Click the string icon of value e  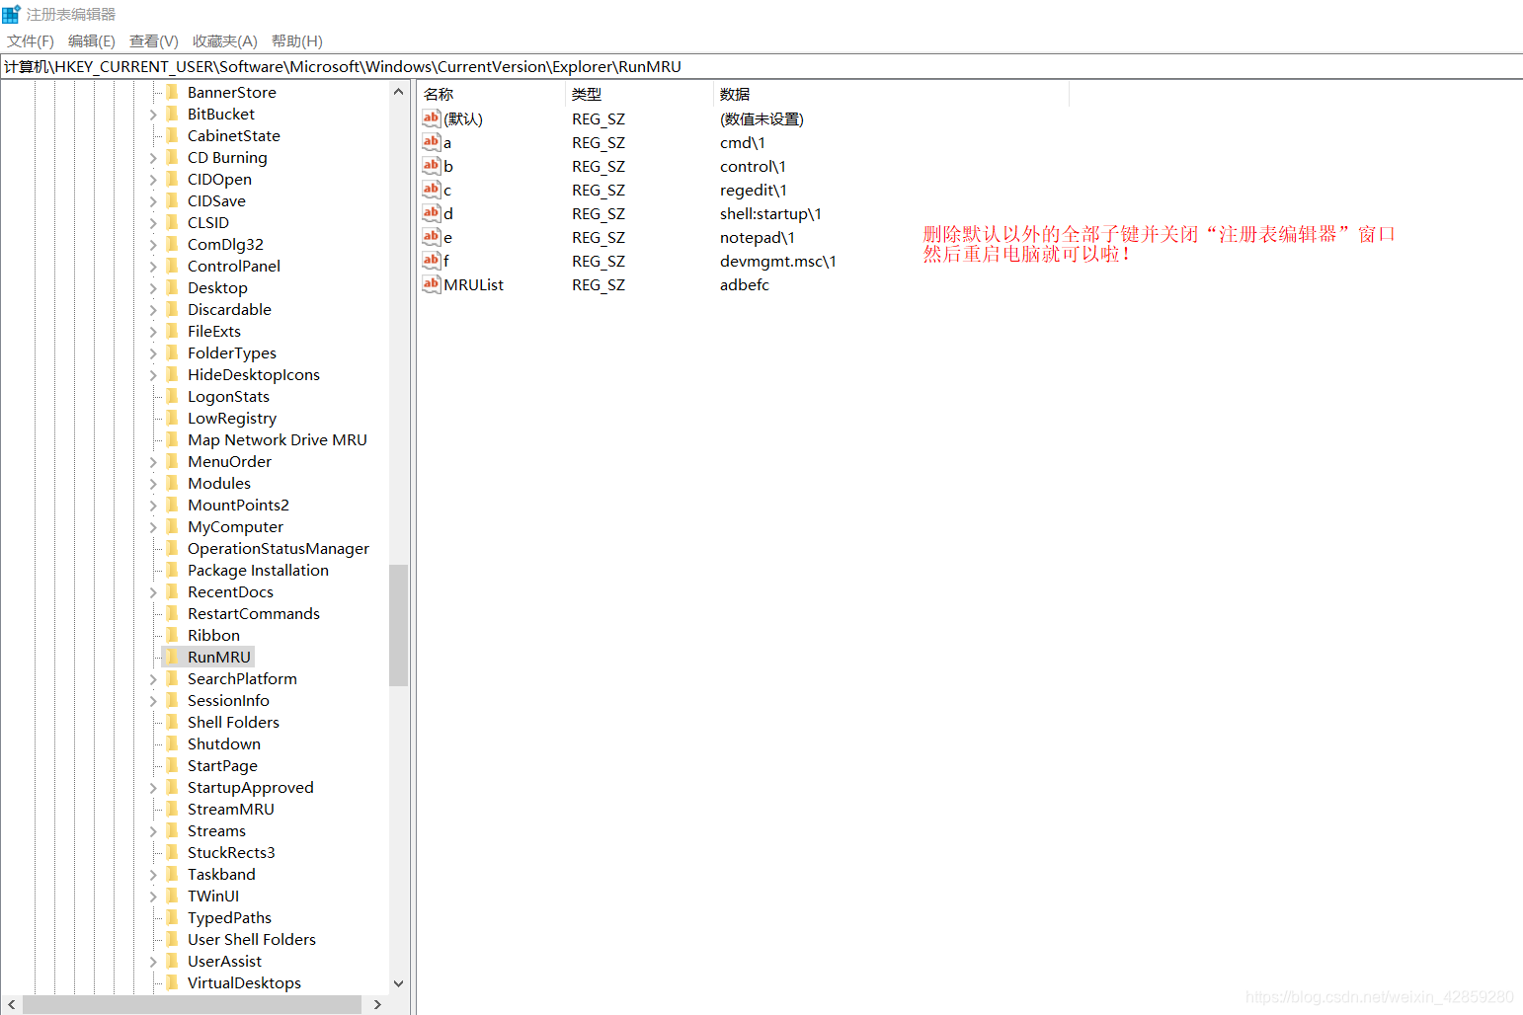(x=431, y=237)
